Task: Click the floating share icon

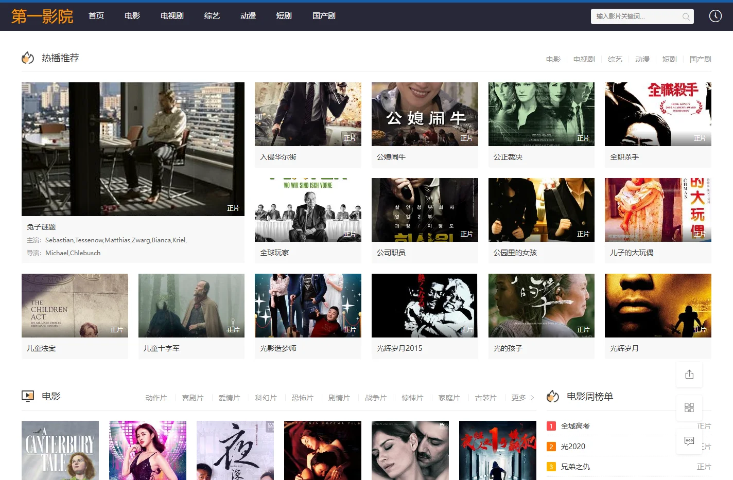Action: 689,375
